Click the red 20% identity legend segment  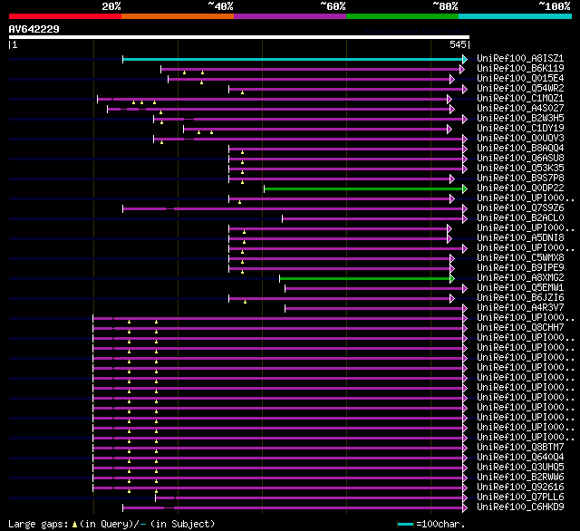click(x=65, y=16)
